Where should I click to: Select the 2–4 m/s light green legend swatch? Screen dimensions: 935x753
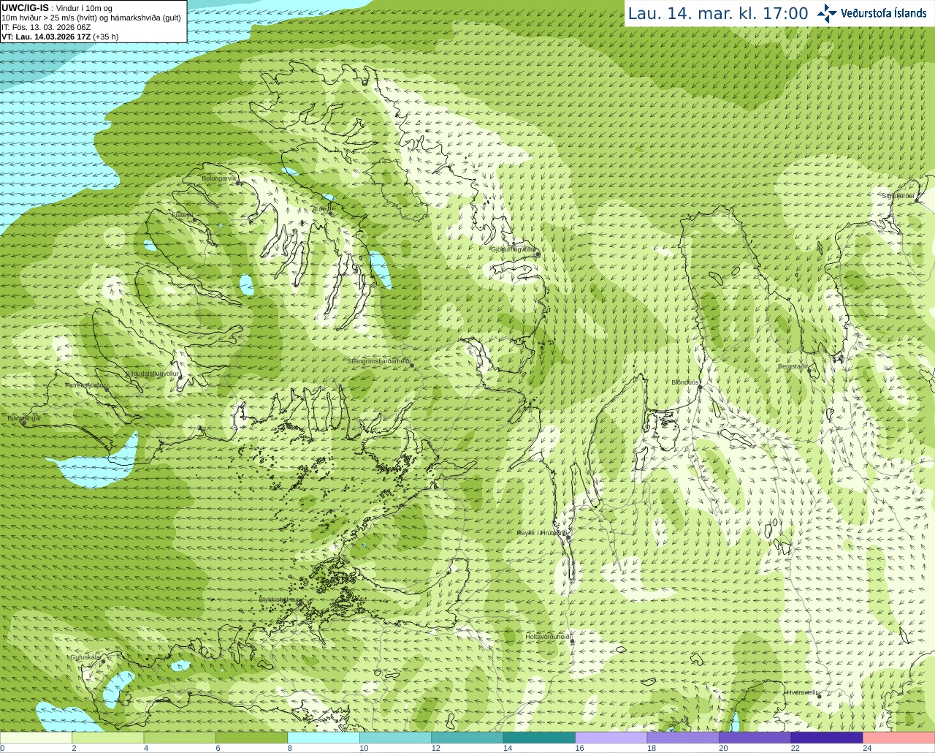(x=107, y=738)
